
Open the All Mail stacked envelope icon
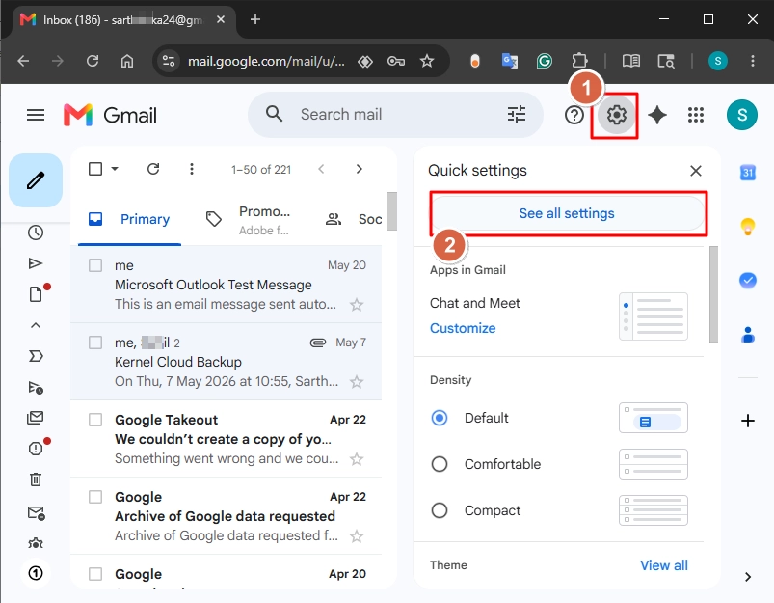coord(36,418)
